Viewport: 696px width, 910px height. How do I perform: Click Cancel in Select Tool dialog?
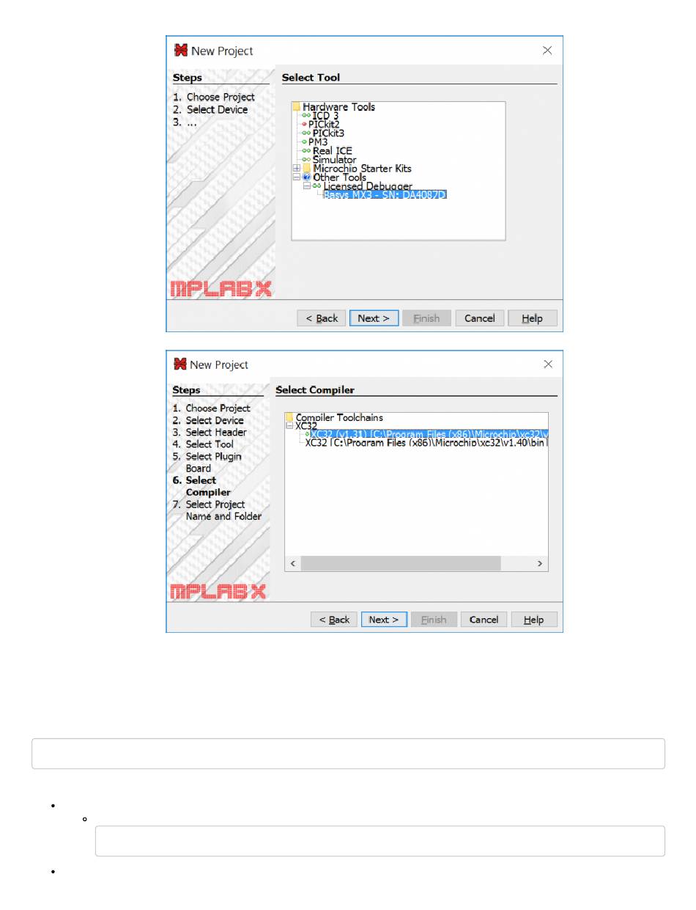tap(480, 318)
